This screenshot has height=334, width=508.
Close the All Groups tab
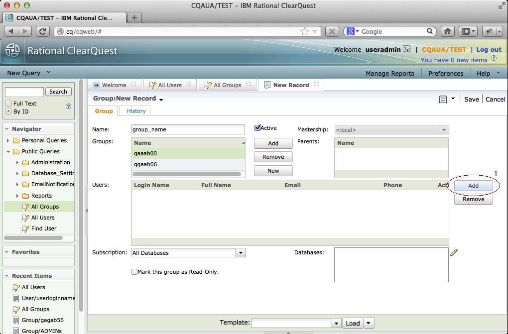point(249,84)
